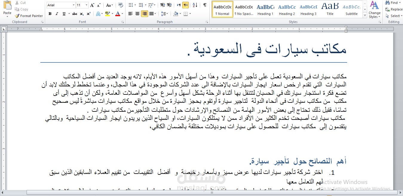Image resolution: width=403 pixels, height=196 pixels.
Task: Open font color dropdown arrow
Action: [122, 14]
